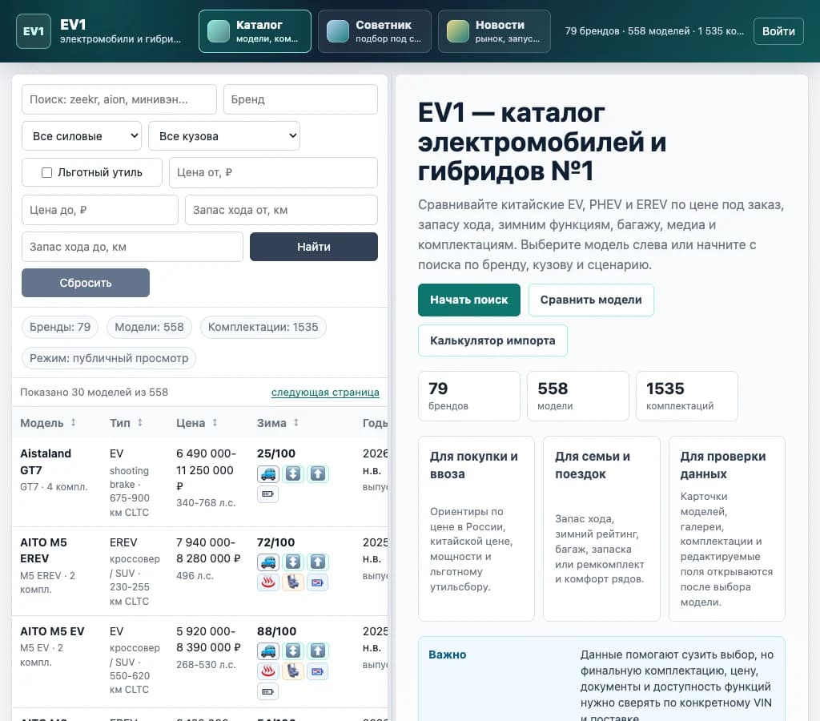Follow the следующая страница link
Viewport: 820px width, 721px height.
click(325, 393)
